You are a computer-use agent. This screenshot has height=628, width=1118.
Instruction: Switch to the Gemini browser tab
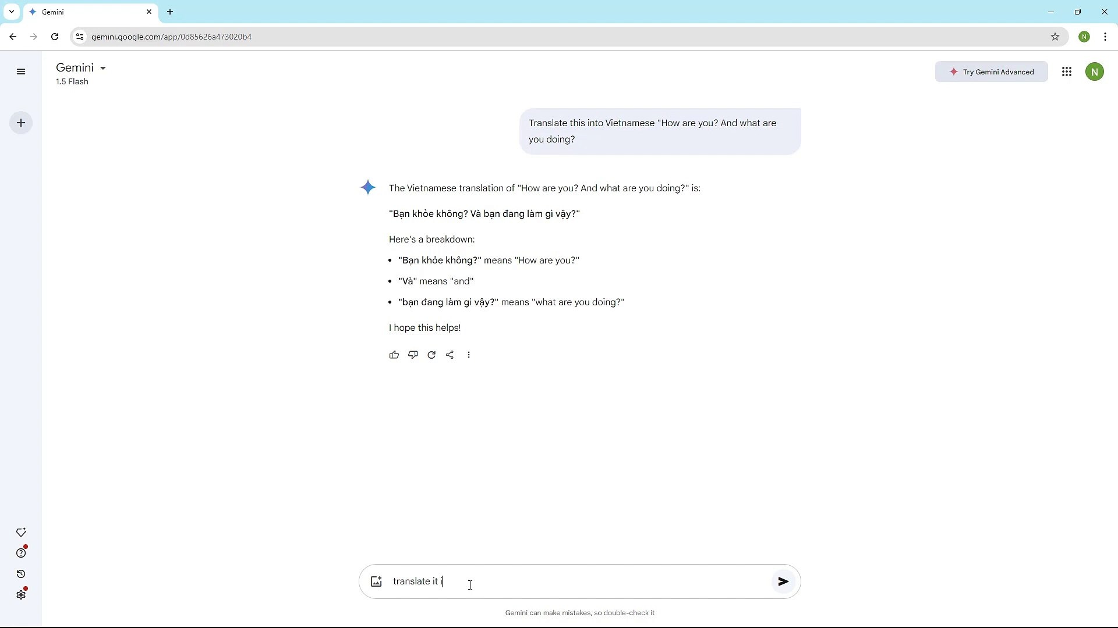[87, 12]
